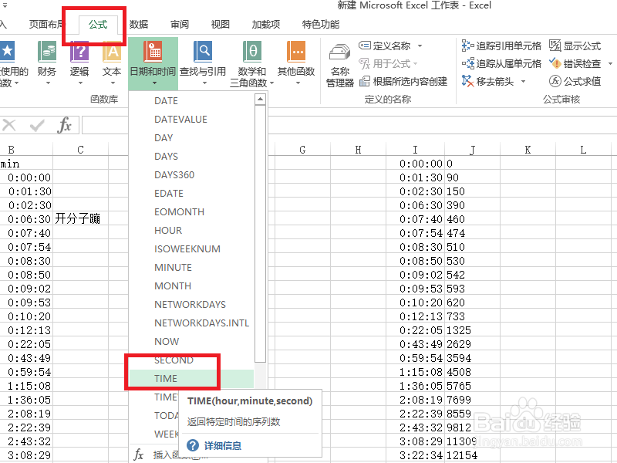Click the Date and Time functions icon
Screen dimensions: 617x463
click(153, 52)
